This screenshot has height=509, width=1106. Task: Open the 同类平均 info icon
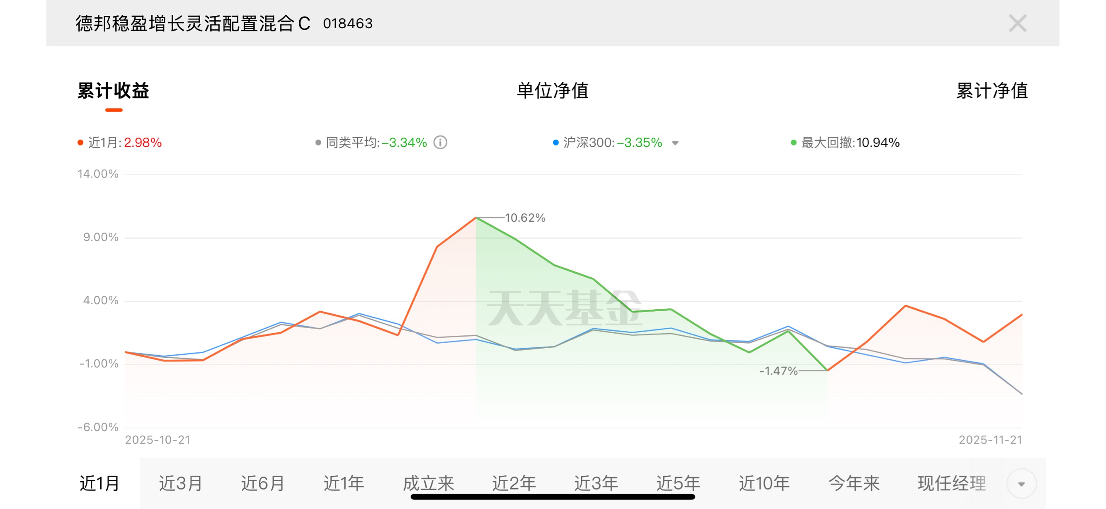pos(440,143)
